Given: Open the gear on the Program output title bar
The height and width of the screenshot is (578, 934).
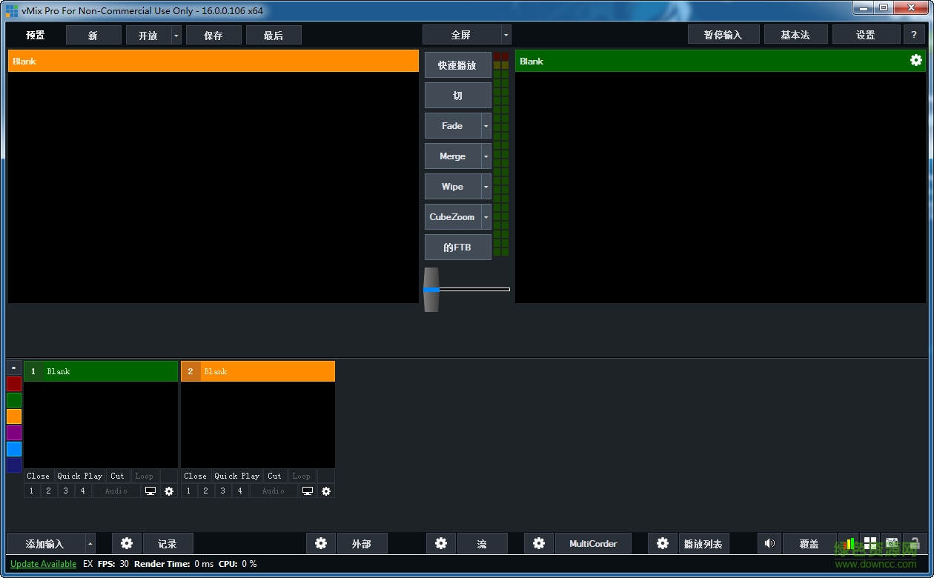Looking at the screenshot, I should tap(916, 61).
